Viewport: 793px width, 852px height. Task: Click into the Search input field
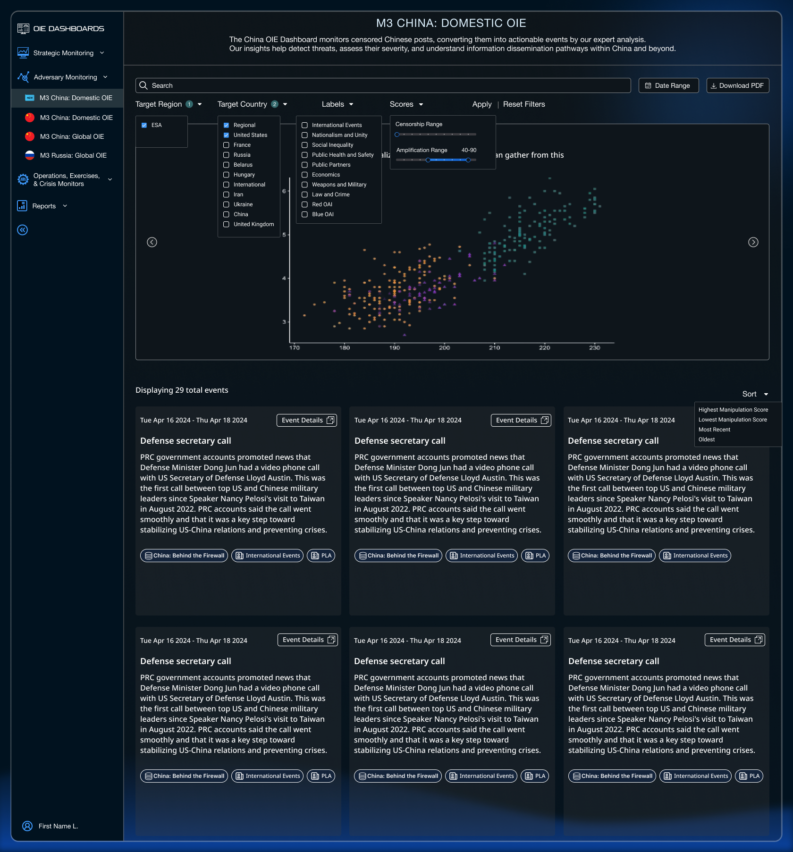(387, 85)
